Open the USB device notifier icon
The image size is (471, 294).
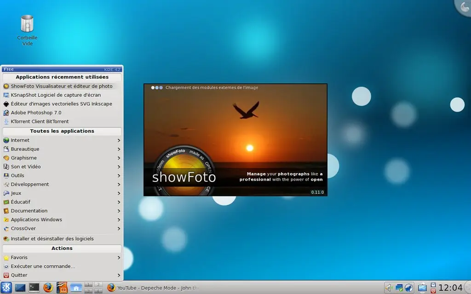422,288
